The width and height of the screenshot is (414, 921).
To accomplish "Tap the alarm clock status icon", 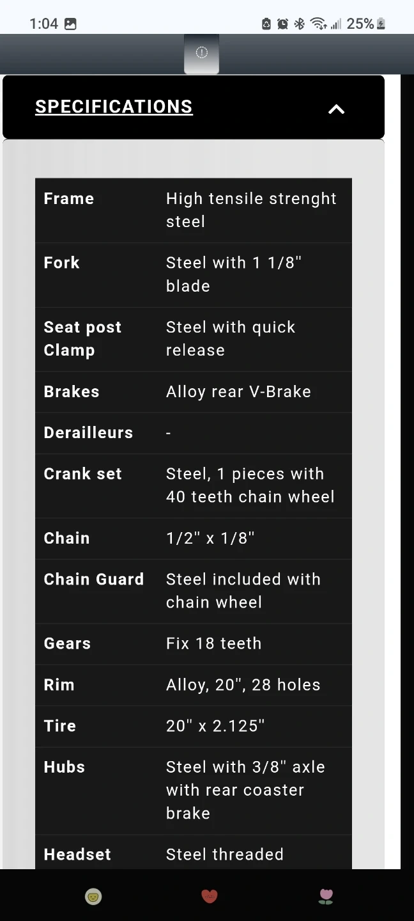I will click(282, 24).
